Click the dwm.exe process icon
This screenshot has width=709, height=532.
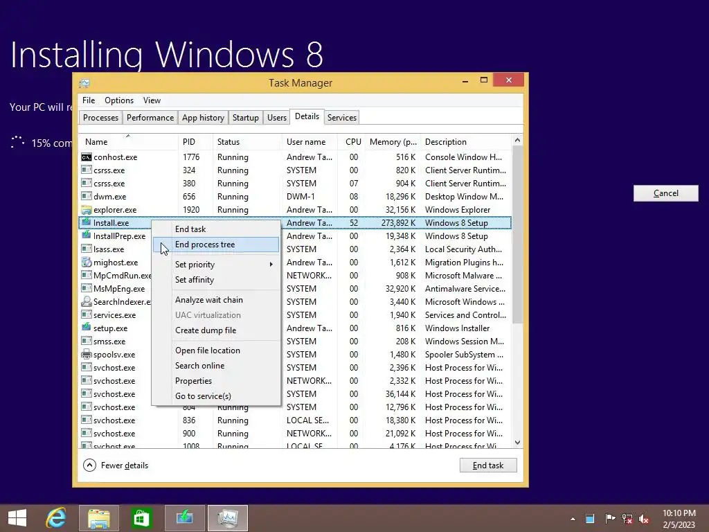(86, 197)
